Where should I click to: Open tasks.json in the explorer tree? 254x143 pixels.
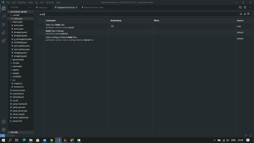[x=21, y=19]
